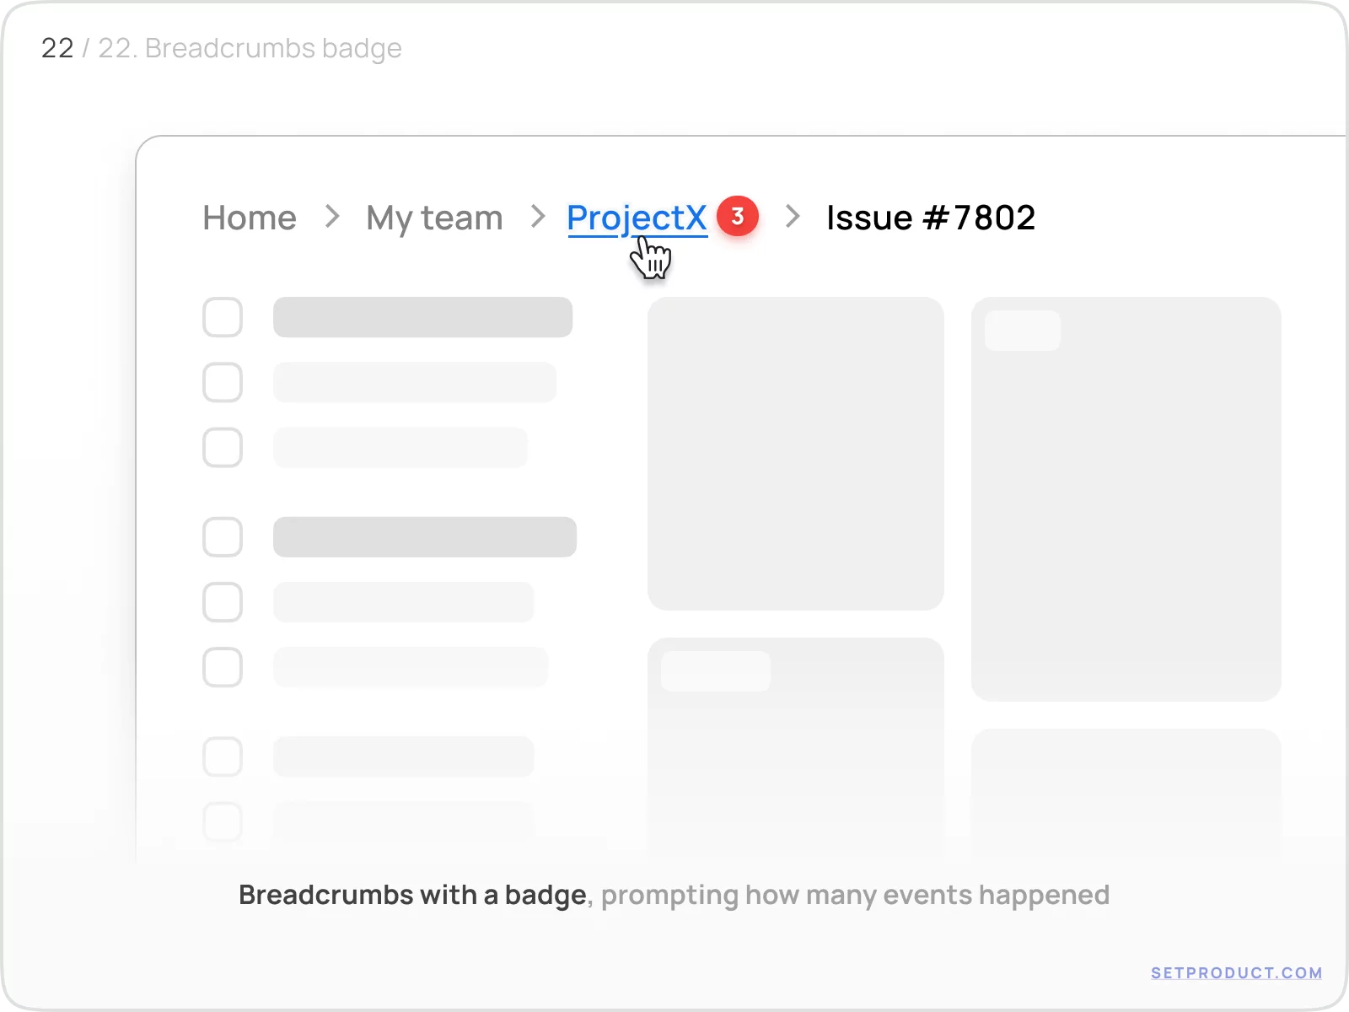Select the My team breadcrumb item

(433, 217)
